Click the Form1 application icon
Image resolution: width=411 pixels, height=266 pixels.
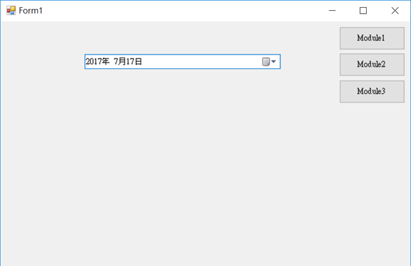[11, 10]
